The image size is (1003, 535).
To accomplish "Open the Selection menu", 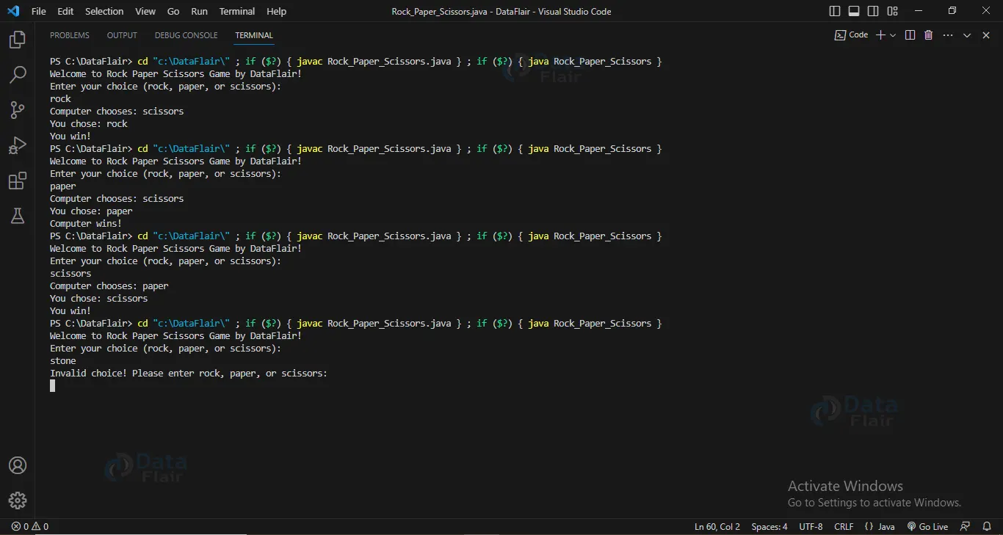I will [x=104, y=11].
